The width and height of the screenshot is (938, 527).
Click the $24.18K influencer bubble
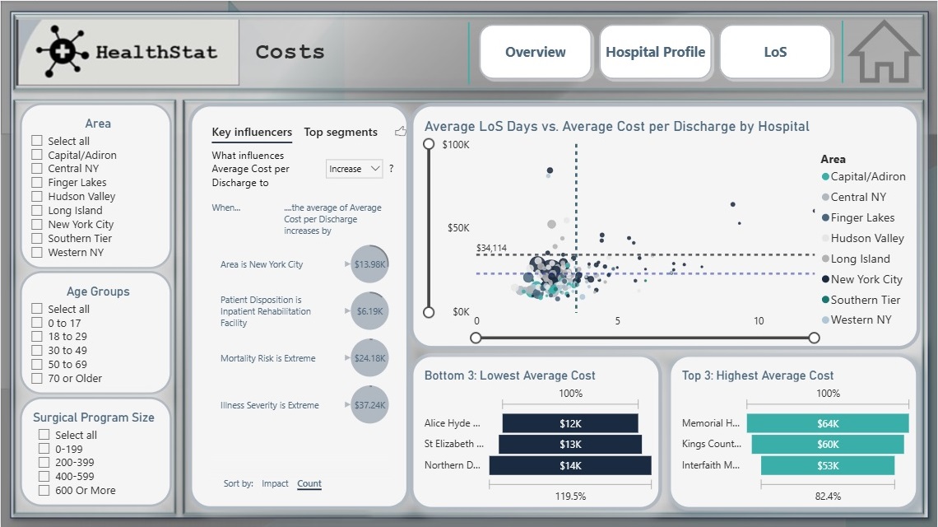369,358
